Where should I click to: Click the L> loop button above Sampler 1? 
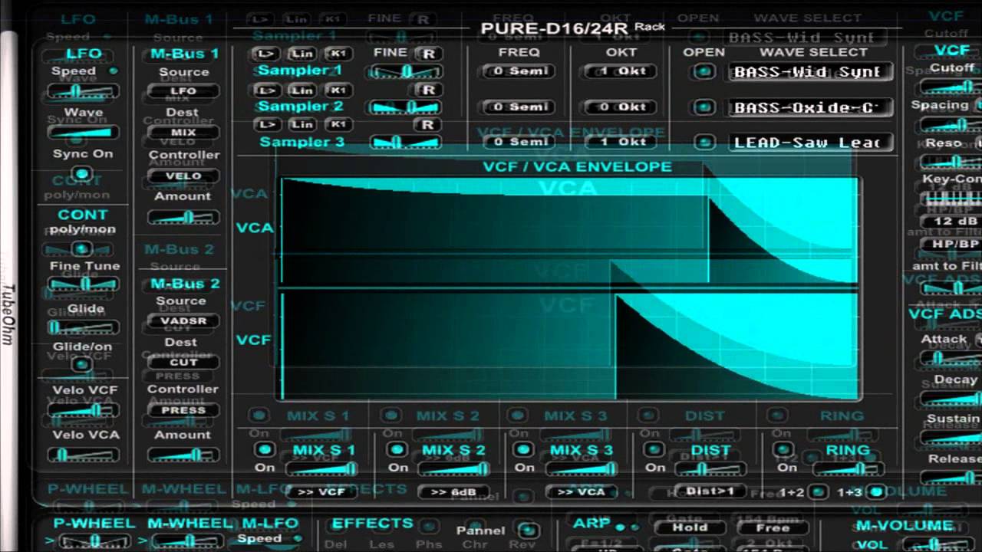tap(265, 53)
